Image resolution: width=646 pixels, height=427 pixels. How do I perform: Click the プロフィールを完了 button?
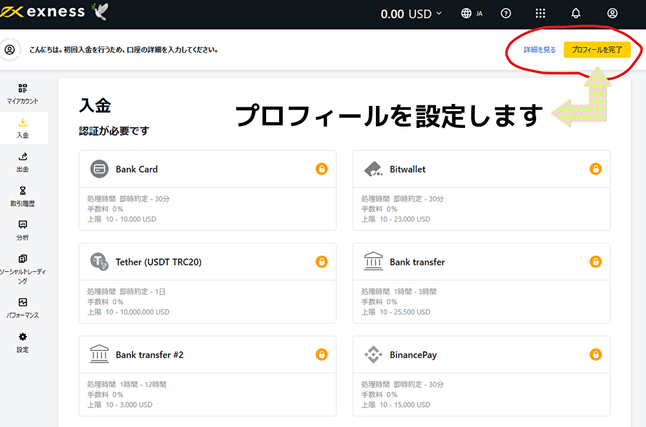(x=598, y=49)
